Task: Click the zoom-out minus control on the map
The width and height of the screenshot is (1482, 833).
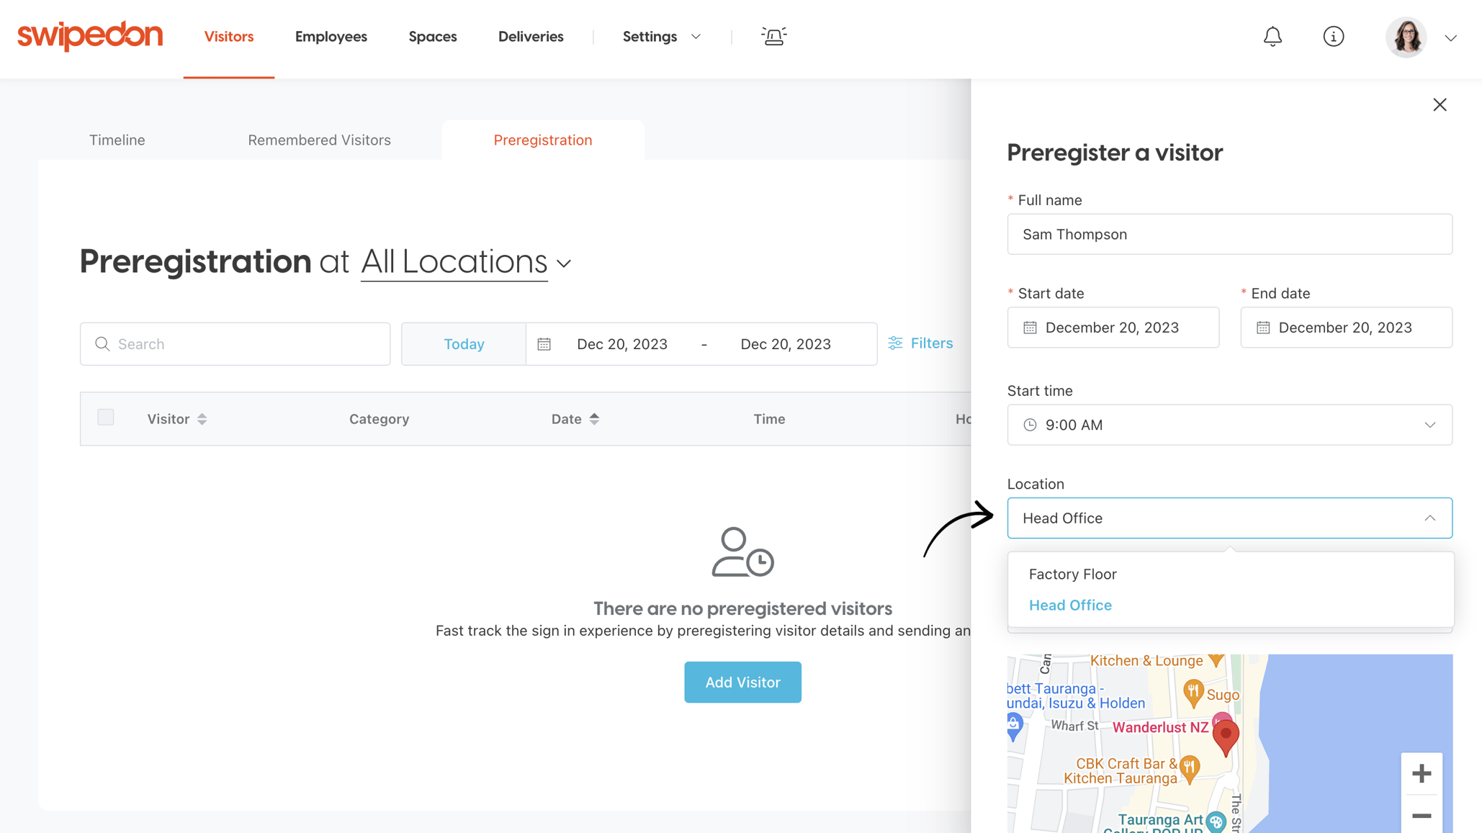Action: (1422, 816)
